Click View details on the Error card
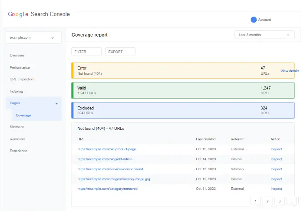307x212 pixels. click(290, 71)
